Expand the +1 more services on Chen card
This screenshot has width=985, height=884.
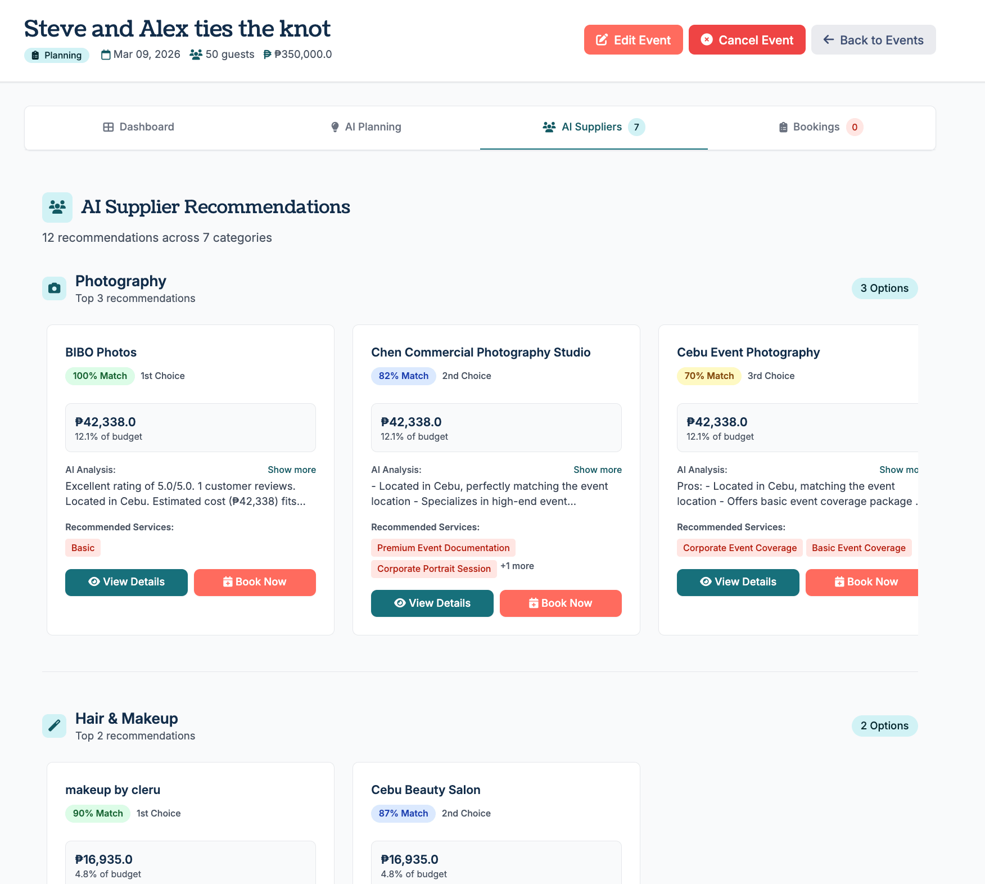coord(517,566)
